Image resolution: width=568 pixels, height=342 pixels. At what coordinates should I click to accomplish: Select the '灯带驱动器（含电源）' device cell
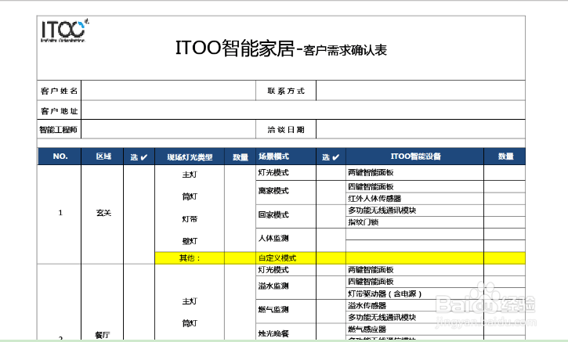(414, 293)
